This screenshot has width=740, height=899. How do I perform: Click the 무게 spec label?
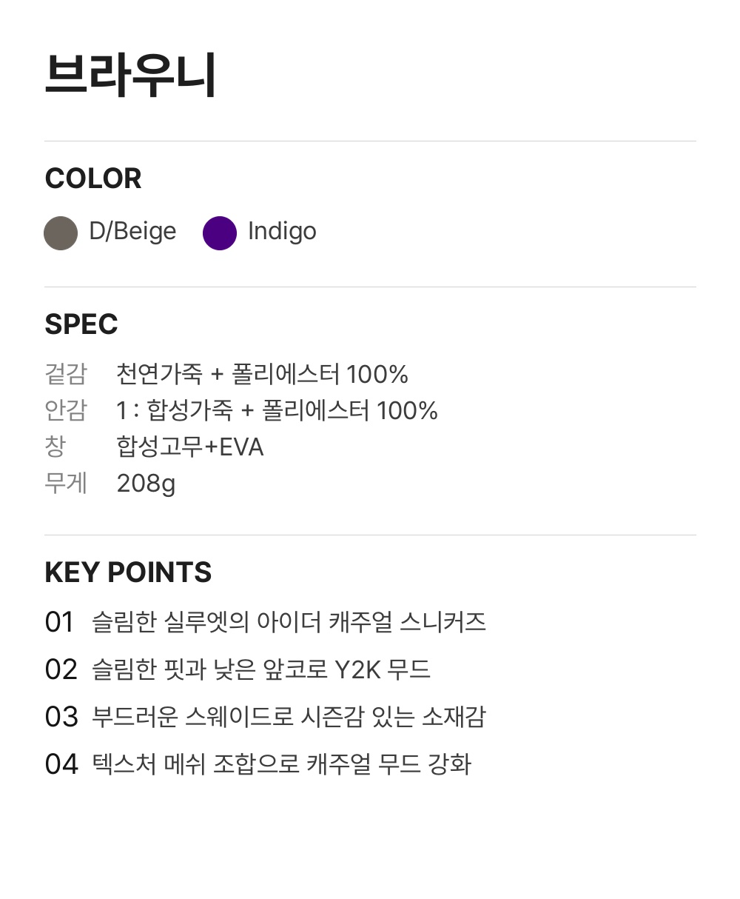click(66, 483)
